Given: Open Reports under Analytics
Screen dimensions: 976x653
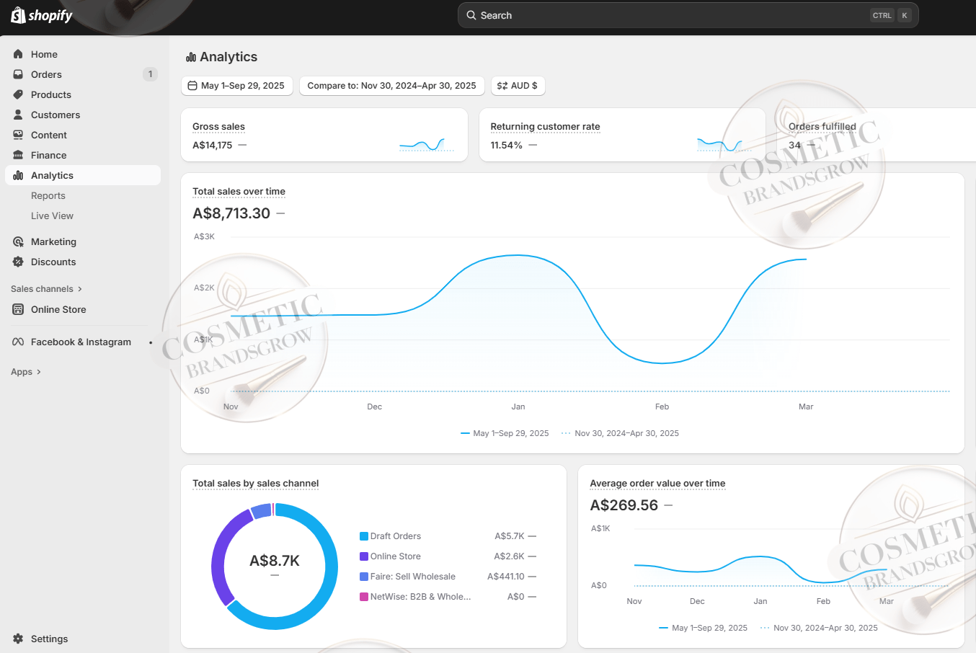Looking at the screenshot, I should tap(48, 195).
